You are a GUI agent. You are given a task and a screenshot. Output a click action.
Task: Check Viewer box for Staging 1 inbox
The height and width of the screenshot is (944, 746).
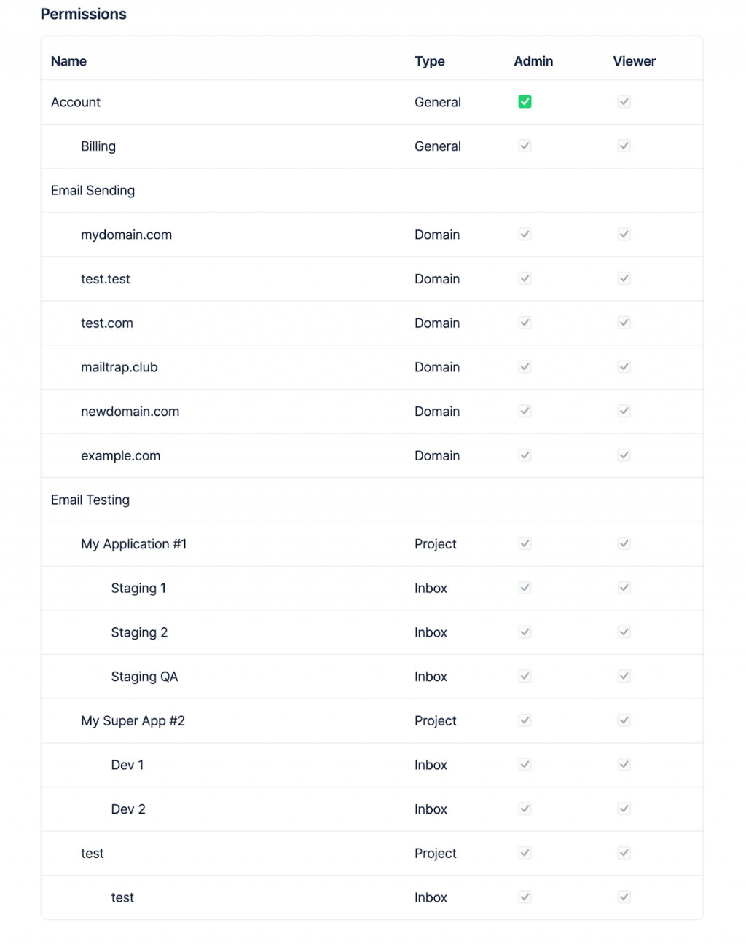(x=624, y=589)
